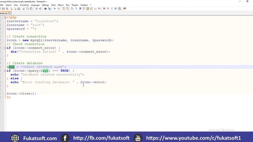Open the Run menu

pyautogui.click(x=68, y=5)
